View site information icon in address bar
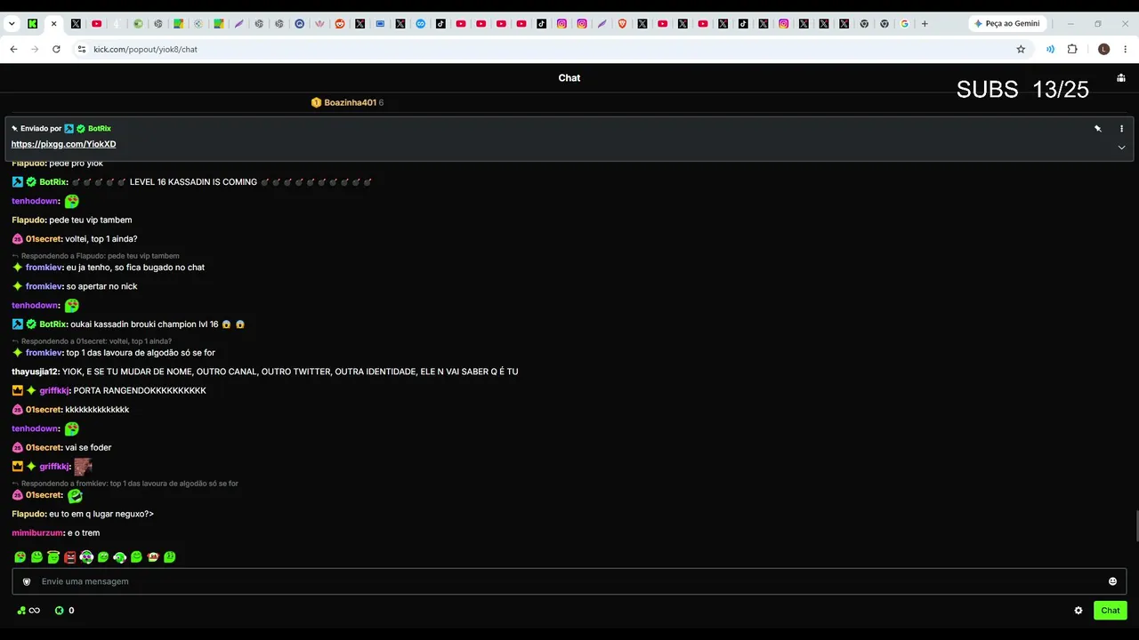Screen dimensions: 1139x640 tap(82, 50)
